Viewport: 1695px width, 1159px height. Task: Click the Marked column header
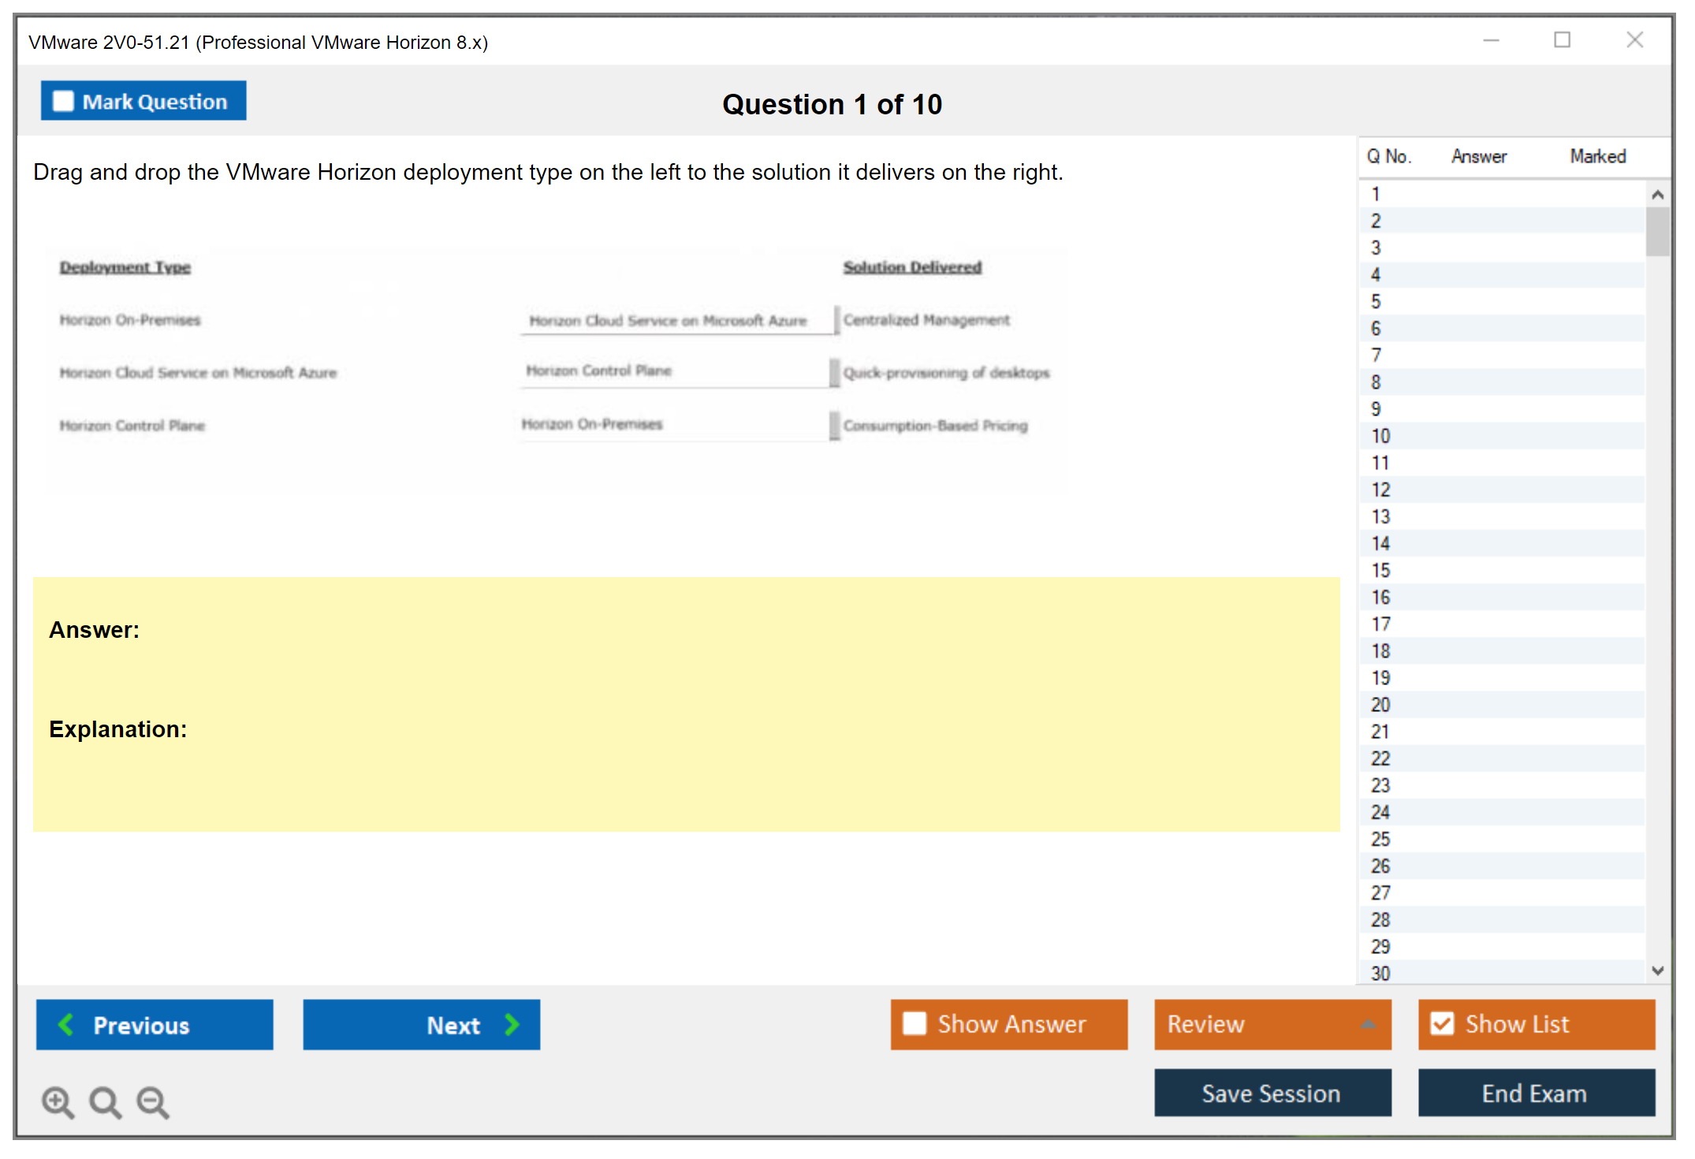click(x=1597, y=156)
